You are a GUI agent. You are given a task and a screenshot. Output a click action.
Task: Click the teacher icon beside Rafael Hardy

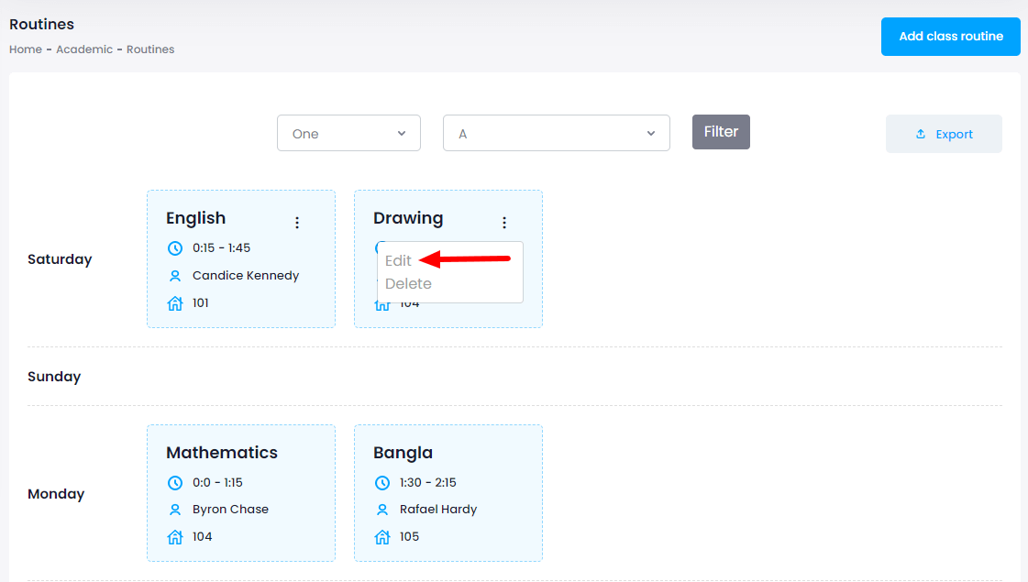382,510
